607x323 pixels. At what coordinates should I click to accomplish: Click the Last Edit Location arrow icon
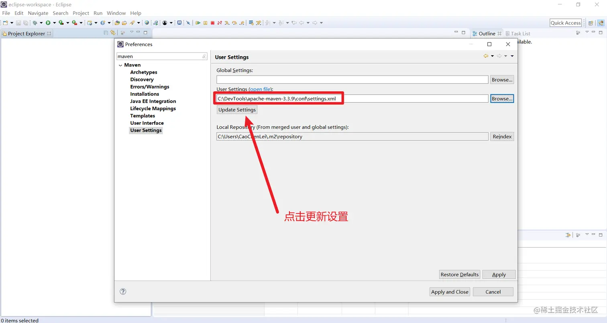(294, 23)
